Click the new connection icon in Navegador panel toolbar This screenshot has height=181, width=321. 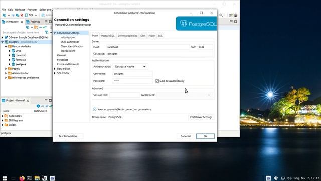[x=27, y=27]
